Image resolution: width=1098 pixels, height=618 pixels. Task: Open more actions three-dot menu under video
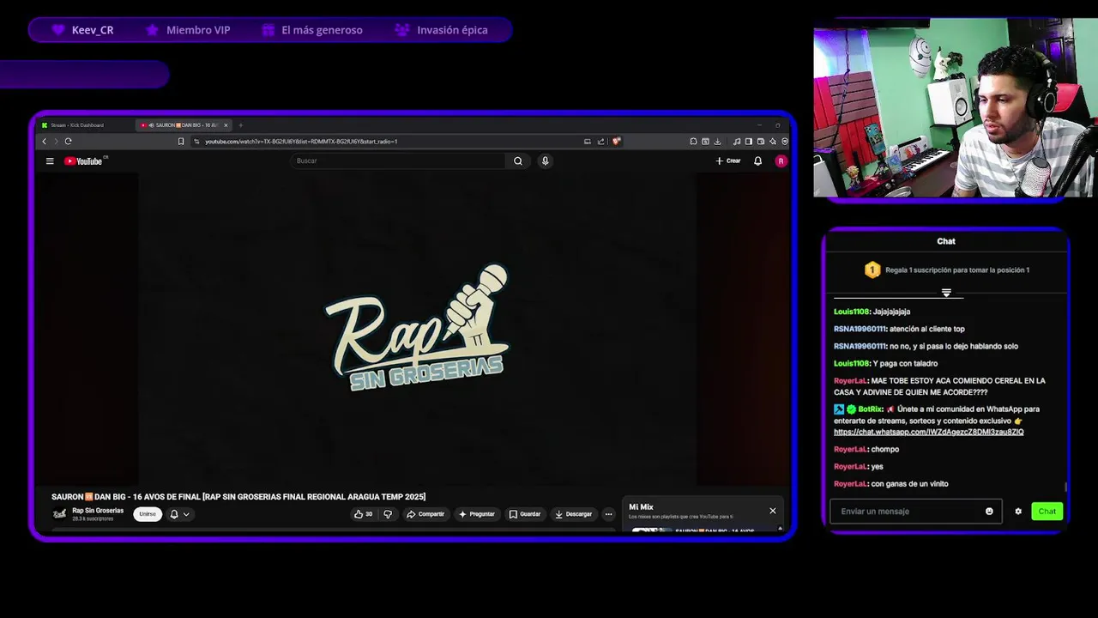click(x=608, y=514)
